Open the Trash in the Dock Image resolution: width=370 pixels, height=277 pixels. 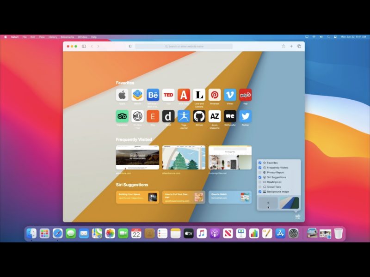(338, 234)
